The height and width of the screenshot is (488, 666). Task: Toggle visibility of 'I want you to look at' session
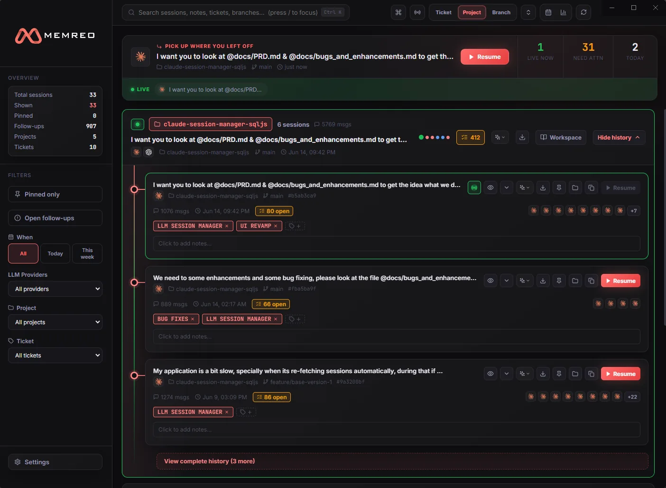coord(490,188)
